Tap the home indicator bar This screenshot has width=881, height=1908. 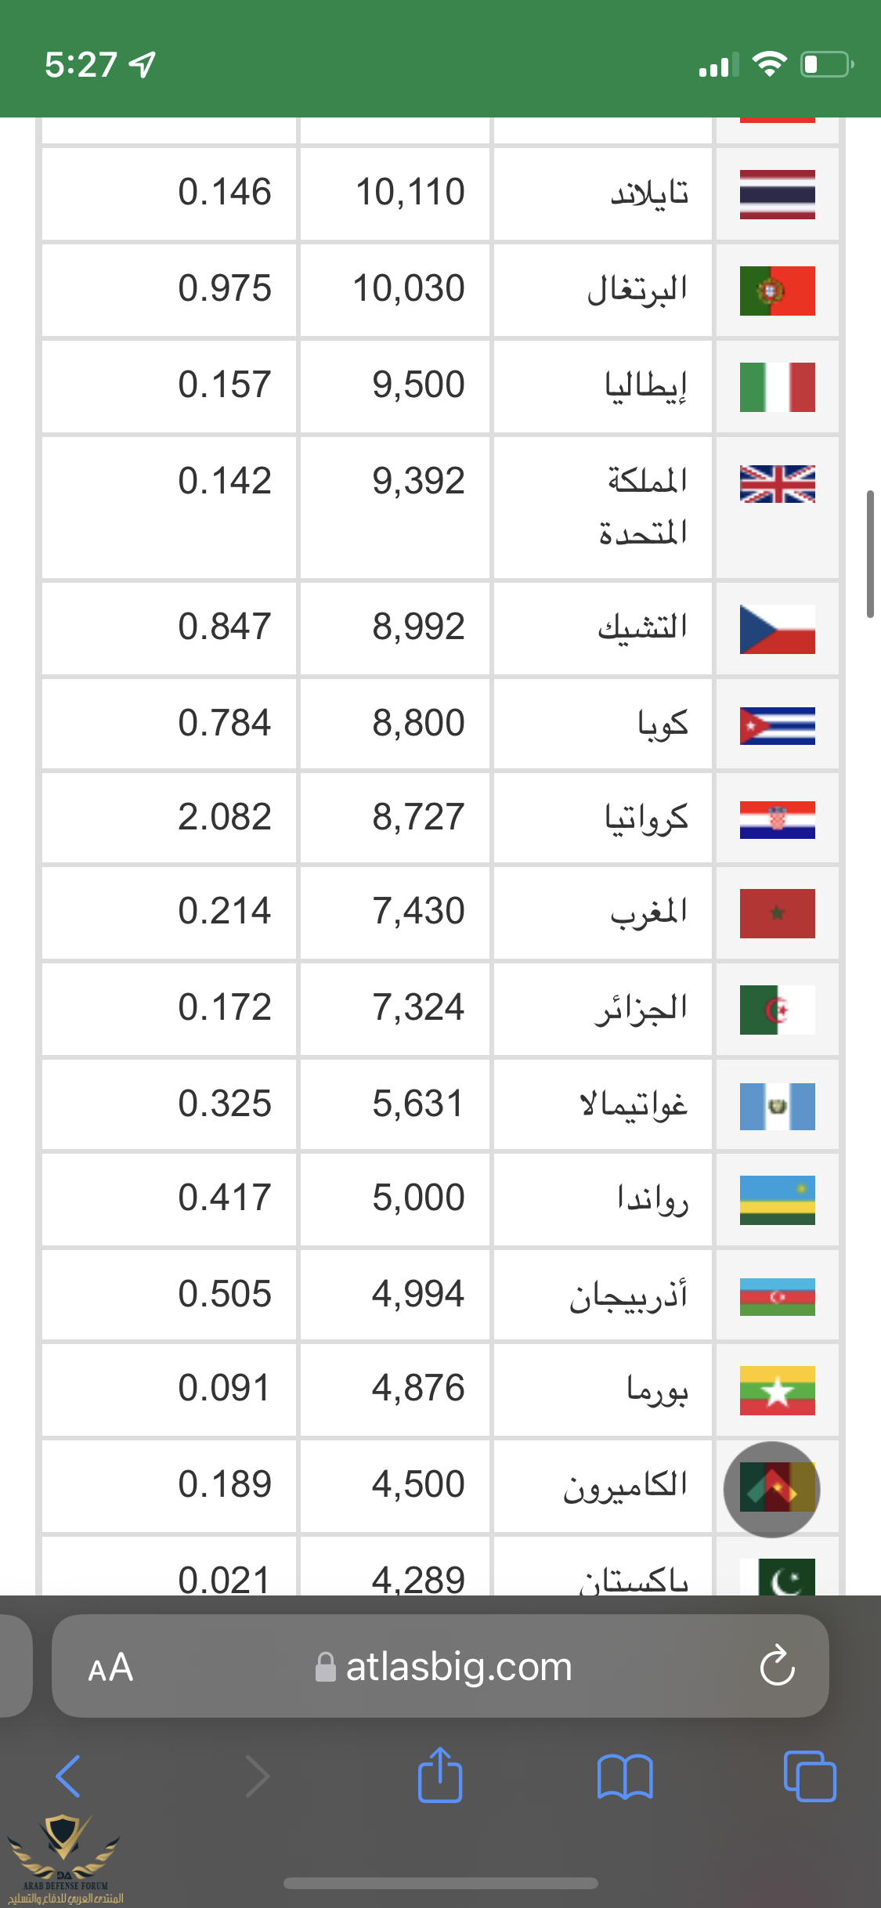(441, 1884)
